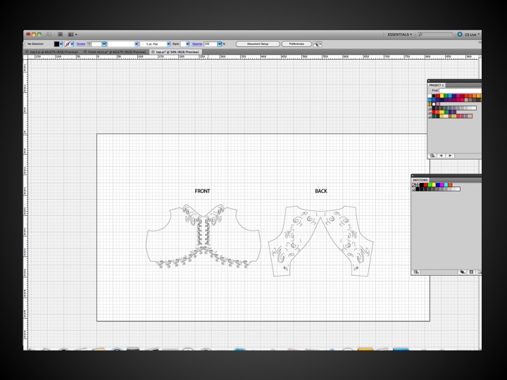Click previous library arrow in PROJECT 1 panel
The height and width of the screenshot is (380, 507).
tap(441, 156)
